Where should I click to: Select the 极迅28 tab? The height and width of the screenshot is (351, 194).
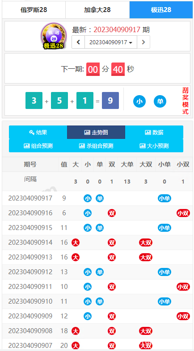161,10
